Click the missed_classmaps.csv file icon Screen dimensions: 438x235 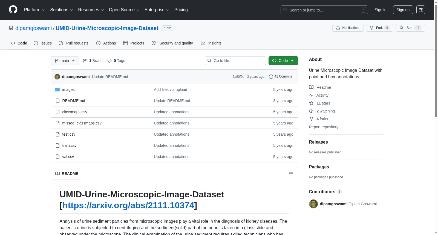coord(57,123)
